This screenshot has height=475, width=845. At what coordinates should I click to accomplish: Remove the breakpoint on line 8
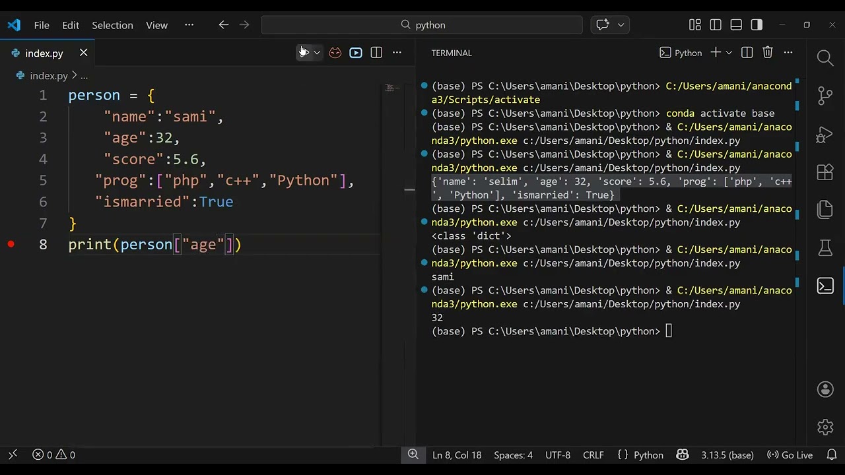tap(11, 244)
